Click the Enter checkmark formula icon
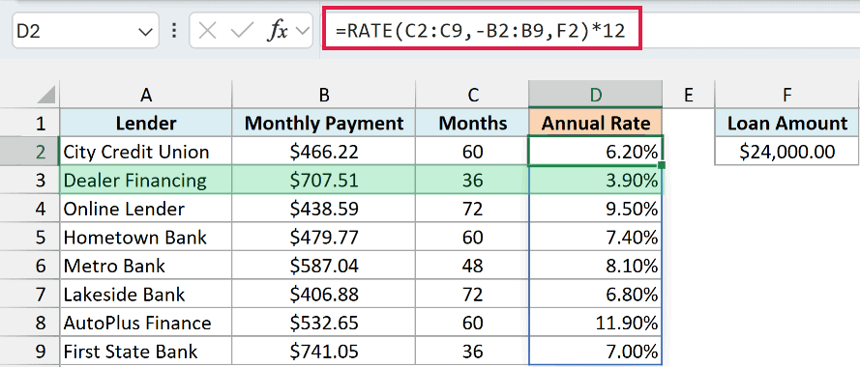The width and height of the screenshot is (860, 367). click(241, 31)
